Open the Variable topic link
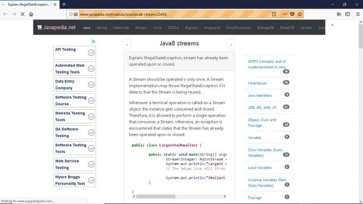363x204 pixels. click(x=254, y=138)
